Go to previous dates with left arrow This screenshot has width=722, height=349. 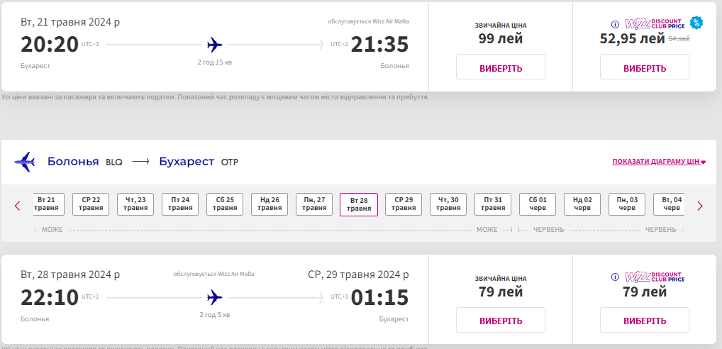click(x=18, y=206)
